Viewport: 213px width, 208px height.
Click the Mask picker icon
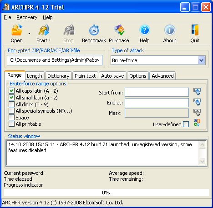pyautogui.click(x=197, y=113)
